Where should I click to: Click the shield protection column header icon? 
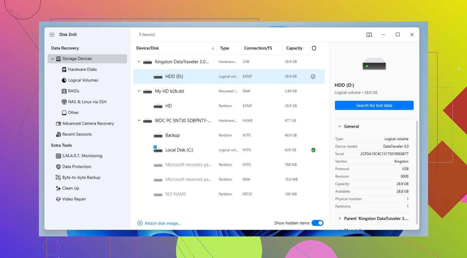(314, 48)
